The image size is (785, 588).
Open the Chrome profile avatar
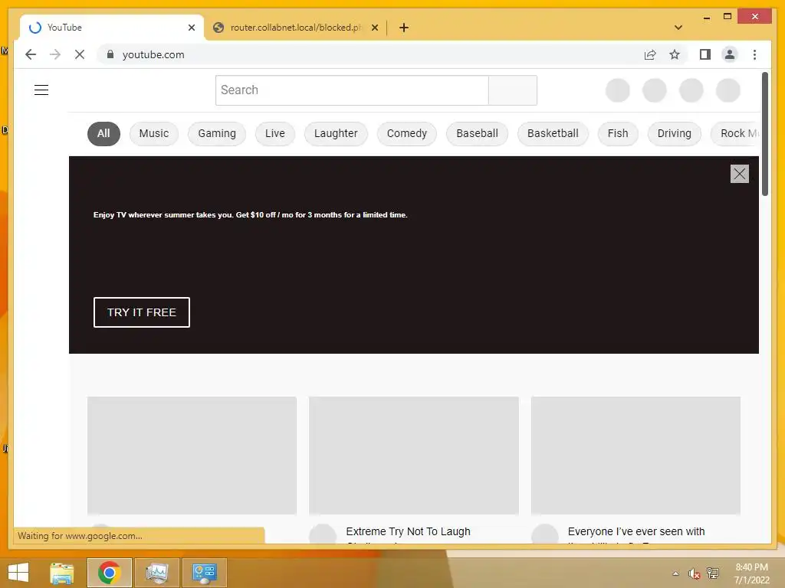point(730,54)
